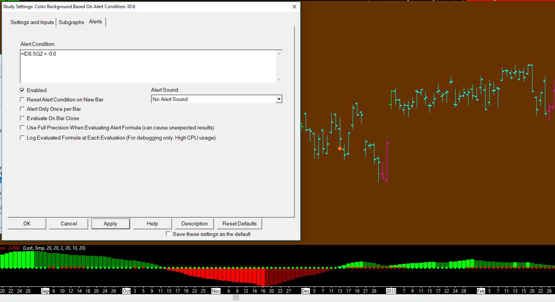Select the Alerts tab
The image size is (555, 302).
point(96,22)
